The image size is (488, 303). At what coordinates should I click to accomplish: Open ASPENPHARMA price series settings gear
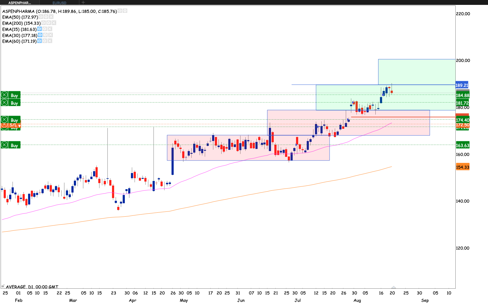click(x=125, y=11)
